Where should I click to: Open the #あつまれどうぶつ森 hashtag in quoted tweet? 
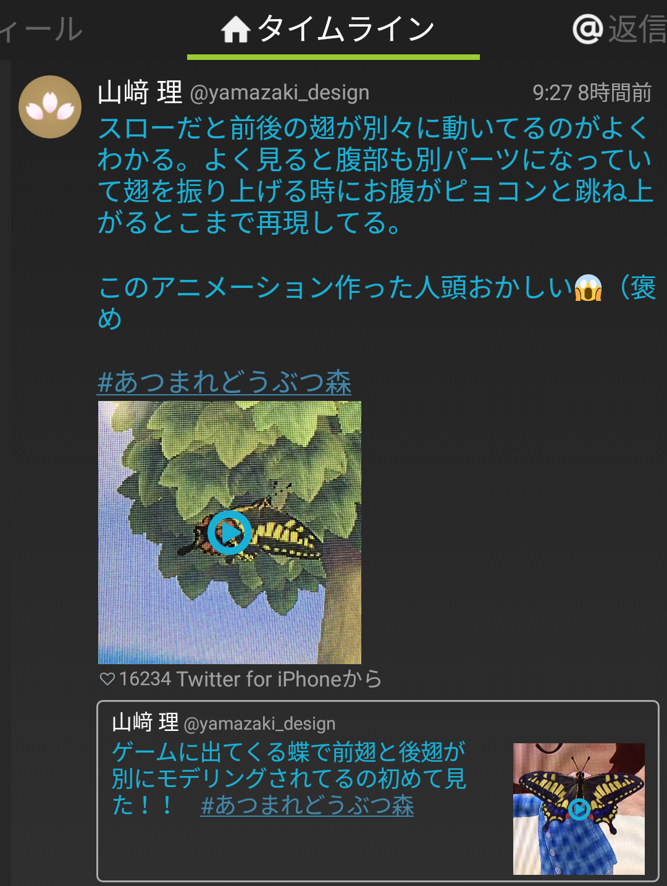click(307, 805)
